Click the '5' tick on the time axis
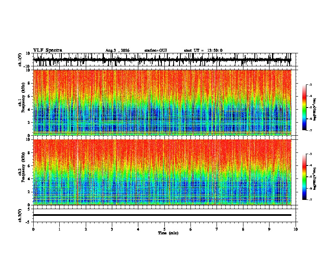The image size is (333, 257). click(x=164, y=229)
